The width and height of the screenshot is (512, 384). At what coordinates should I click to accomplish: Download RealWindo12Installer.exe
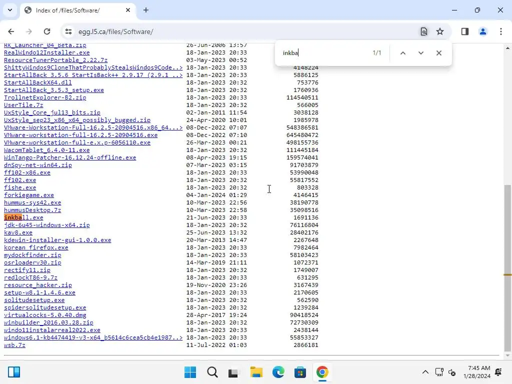(x=46, y=52)
